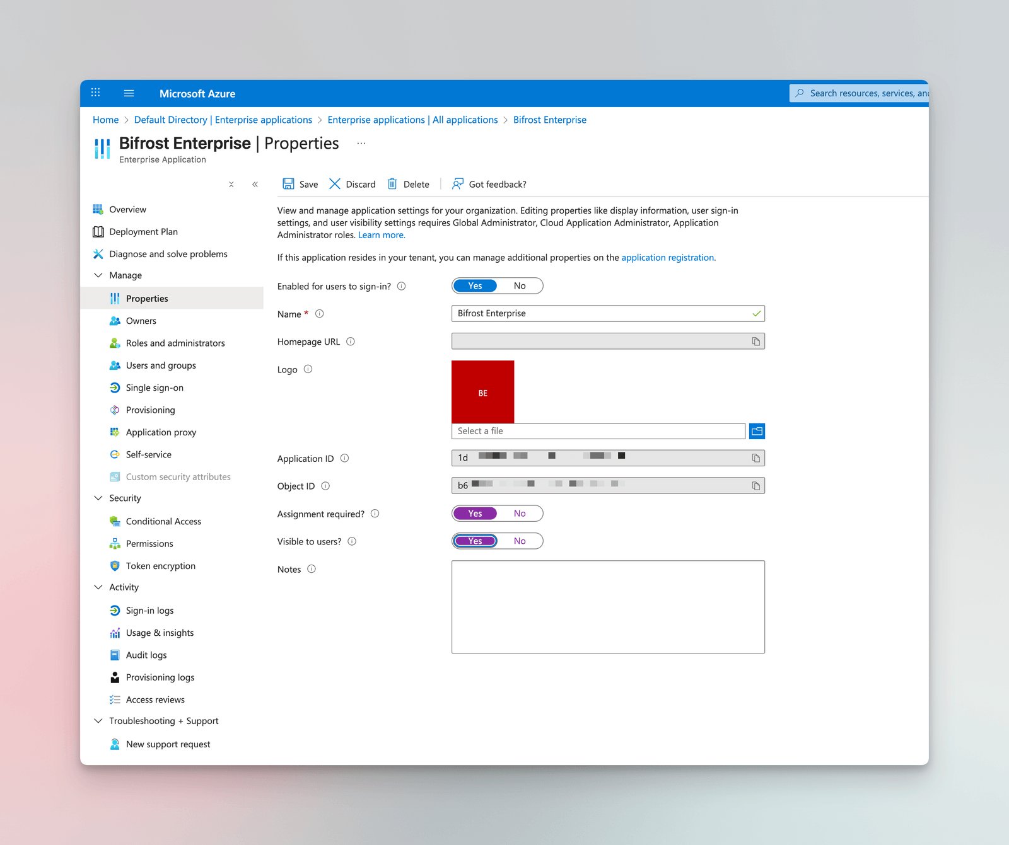This screenshot has height=845, width=1009.
Task: Clear sidebar search with small X
Action: [x=231, y=185]
